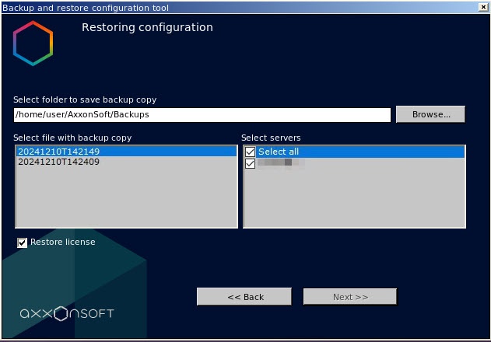
Task: Click the Select servers label
Action: [x=270, y=138]
